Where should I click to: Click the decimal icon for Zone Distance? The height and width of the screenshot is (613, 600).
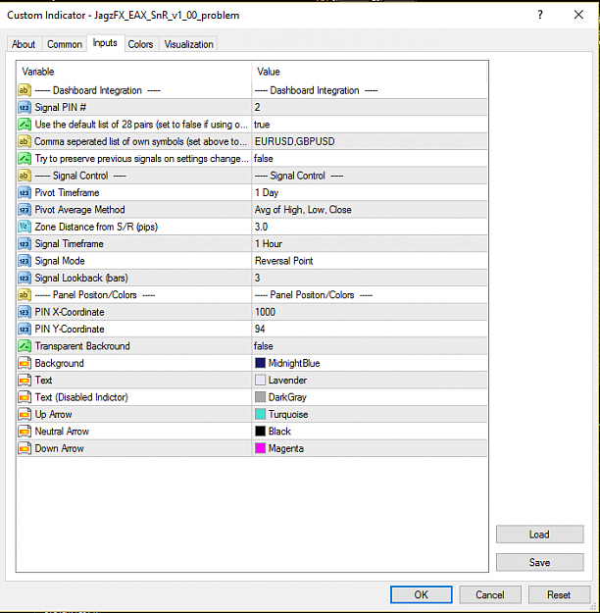point(25,227)
